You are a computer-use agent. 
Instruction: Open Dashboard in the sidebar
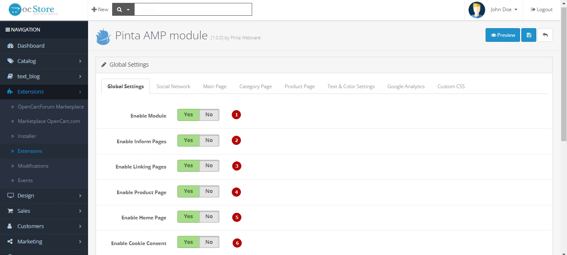coord(44,46)
